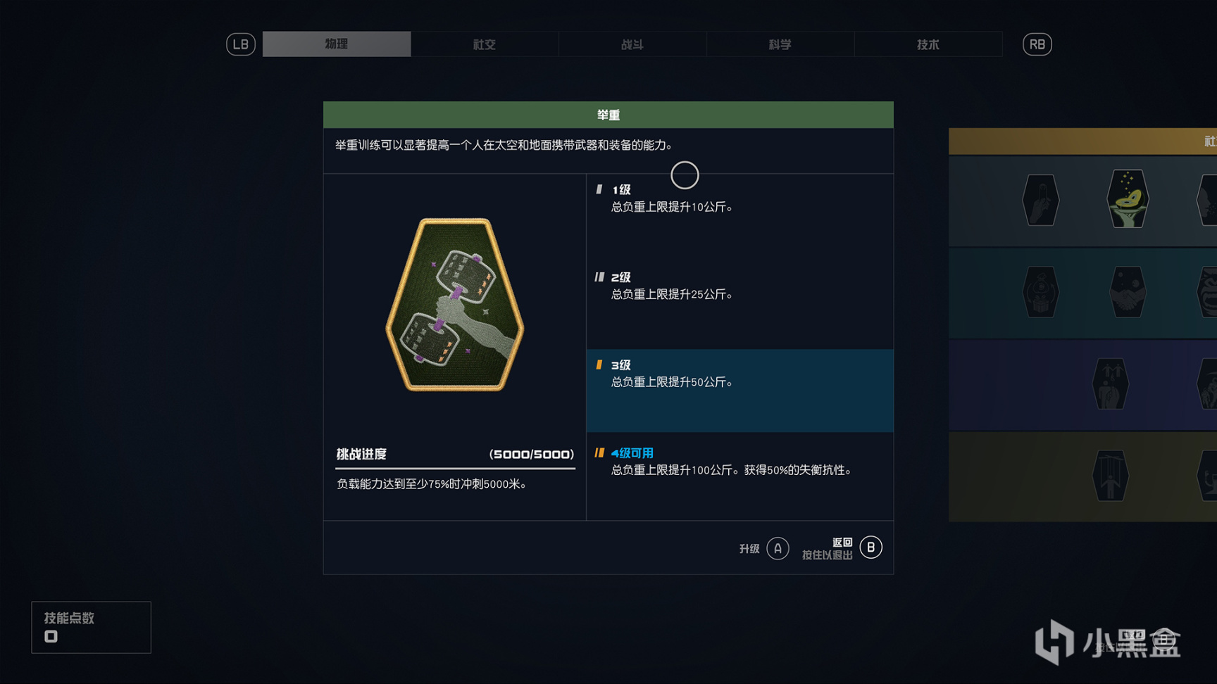Select the gift box skill badge
This screenshot has height=684, width=1217.
[1040, 291]
